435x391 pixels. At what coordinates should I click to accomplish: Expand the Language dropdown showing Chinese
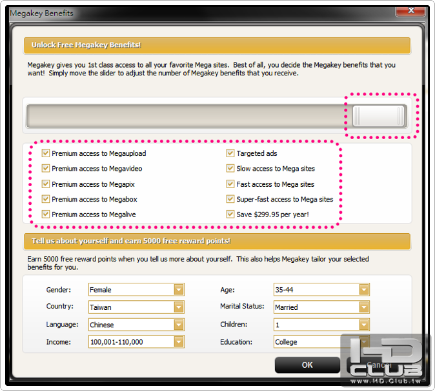(136, 325)
